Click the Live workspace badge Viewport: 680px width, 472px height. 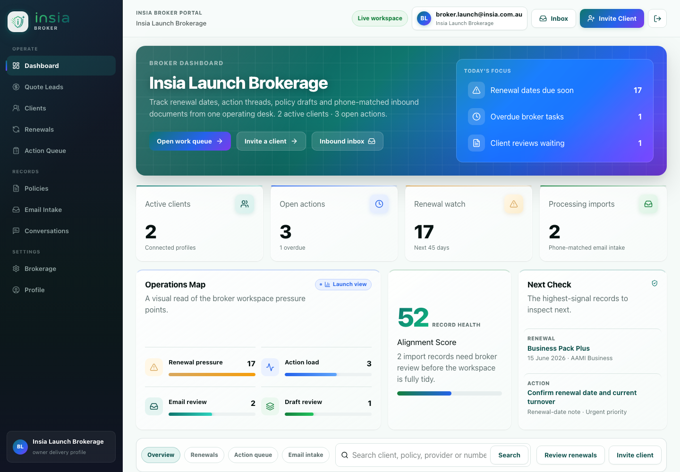(380, 18)
